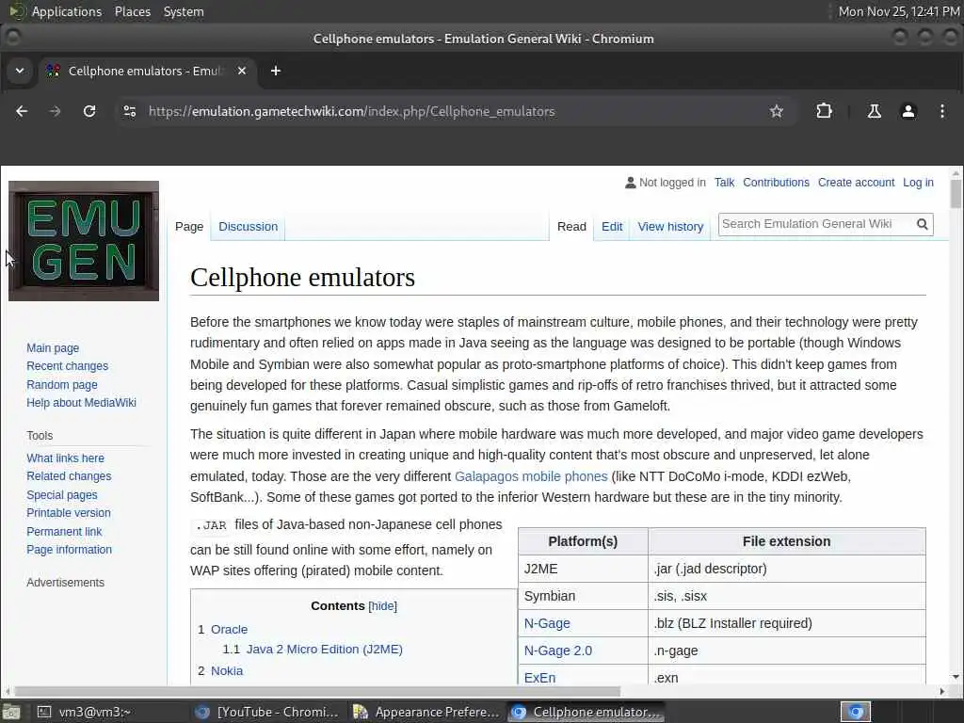Open the Edit tab
964x723 pixels.
(612, 226)
